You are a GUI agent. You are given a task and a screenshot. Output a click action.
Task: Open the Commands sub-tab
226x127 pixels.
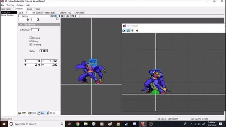point(63,13)
